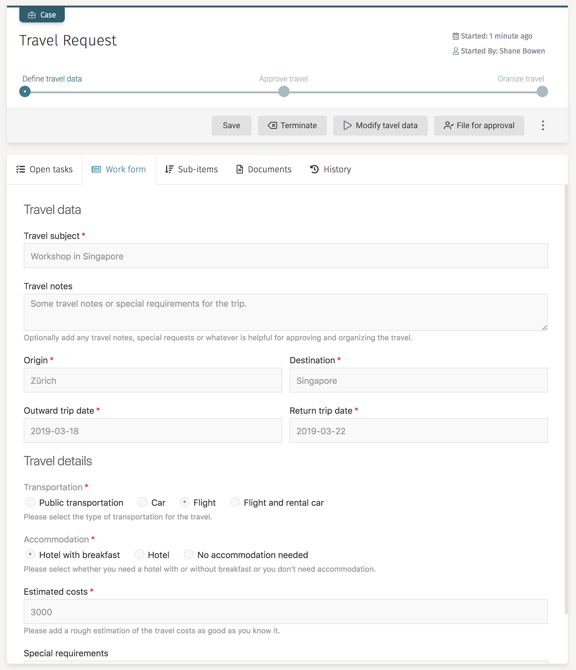Switch to the Open tasks tab
This screenshot has width=576, height=670.
coord(44,170)
